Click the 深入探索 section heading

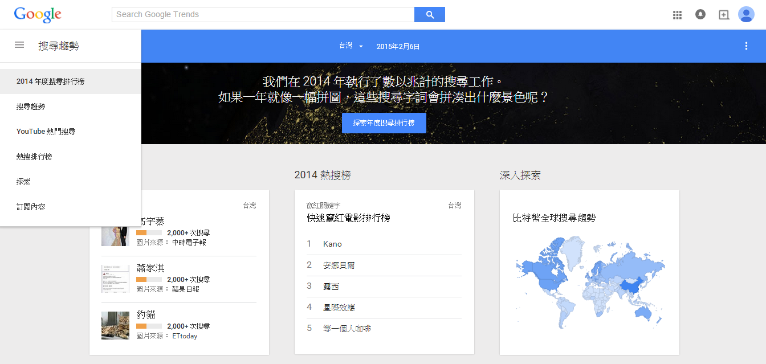(x=520, y=175)
